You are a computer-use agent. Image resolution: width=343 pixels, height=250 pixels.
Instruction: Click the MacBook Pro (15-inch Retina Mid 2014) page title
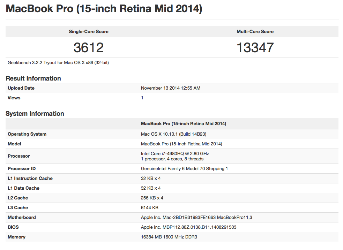tap(104, 9)
